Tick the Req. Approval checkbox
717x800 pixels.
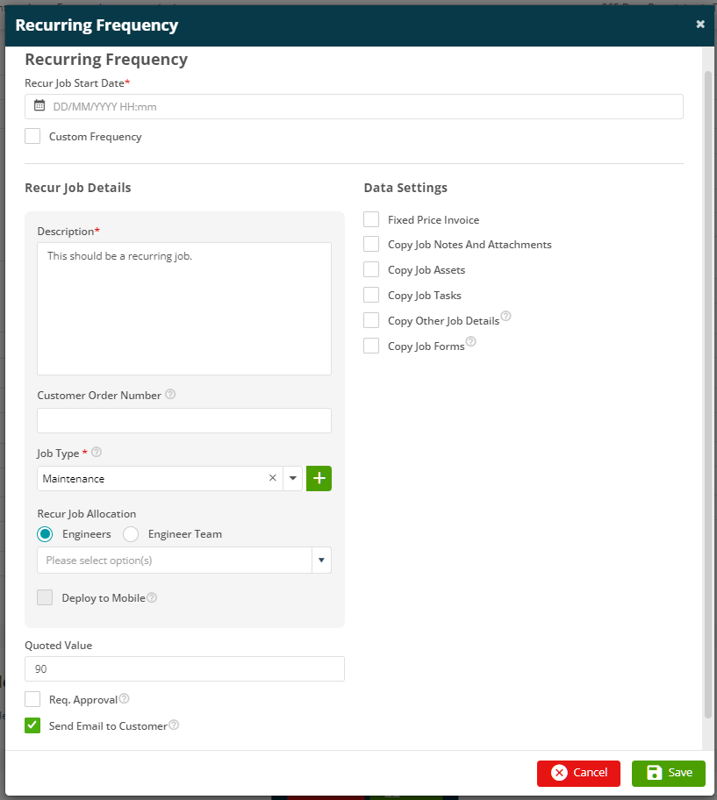pos(32,699)
